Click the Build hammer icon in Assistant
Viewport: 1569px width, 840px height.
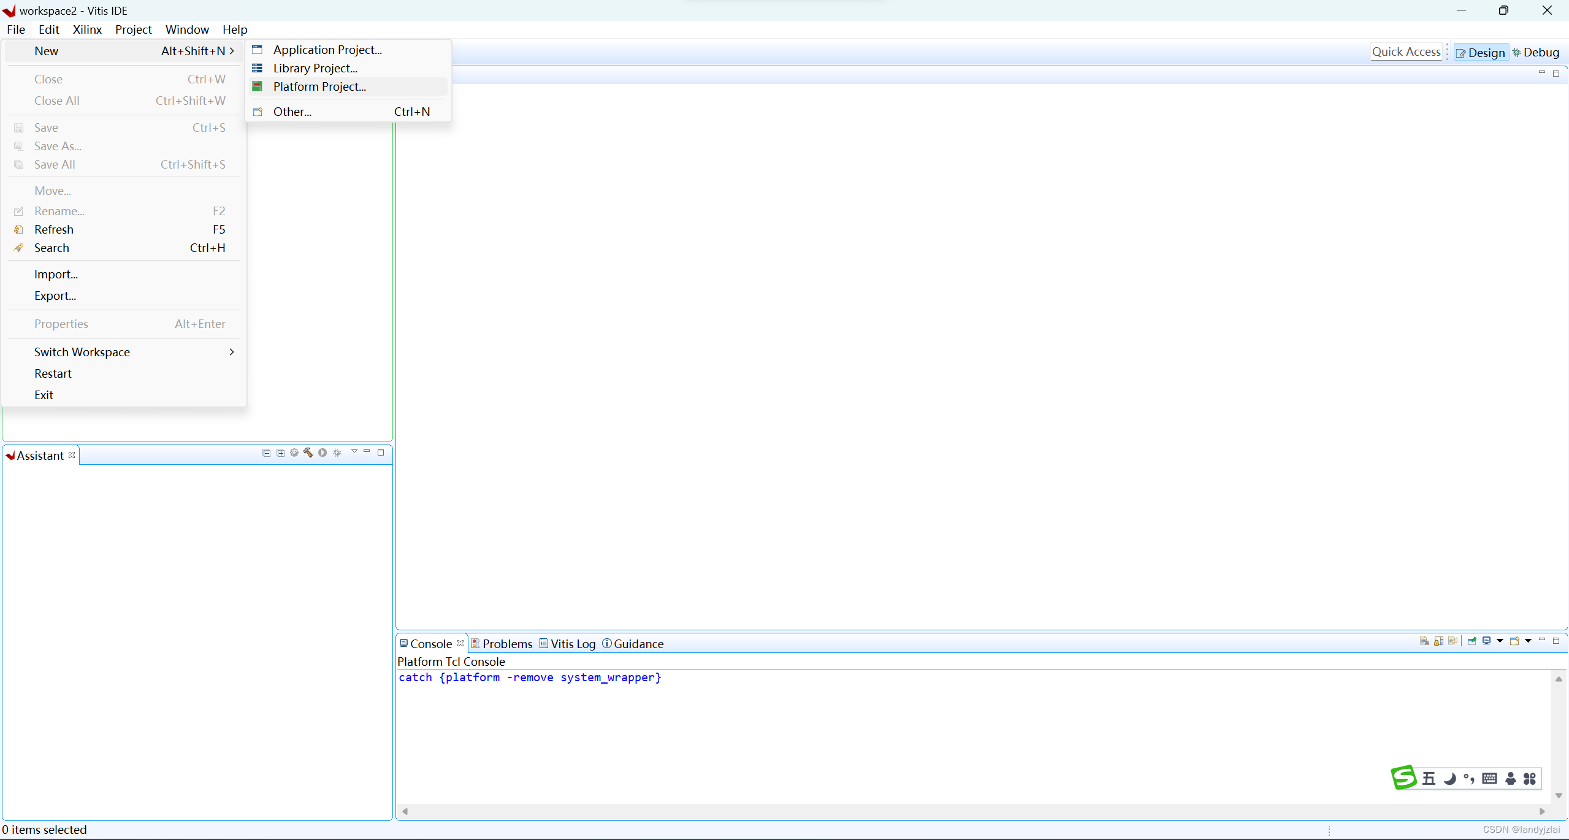pyautogui.click(x=308, y=452)
